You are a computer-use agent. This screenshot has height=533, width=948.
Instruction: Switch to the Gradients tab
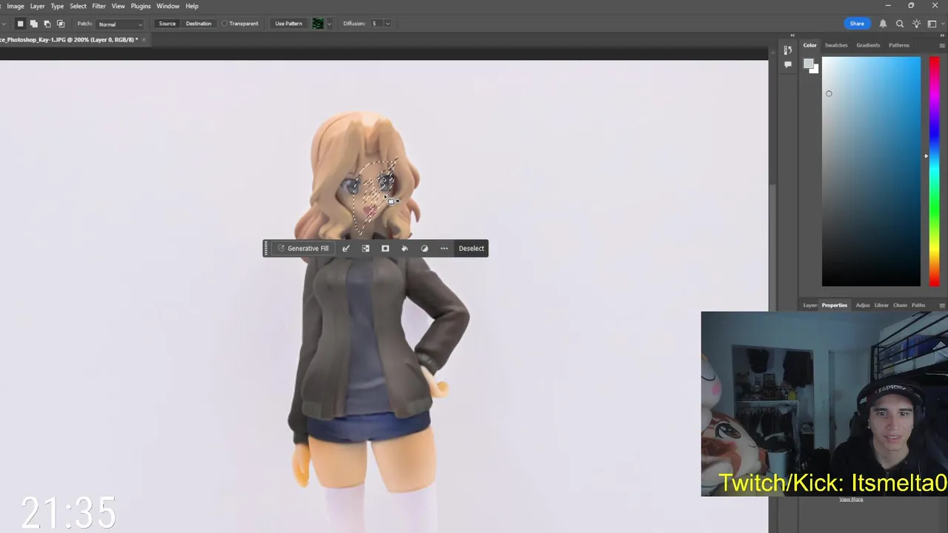[x=868, y=45]
